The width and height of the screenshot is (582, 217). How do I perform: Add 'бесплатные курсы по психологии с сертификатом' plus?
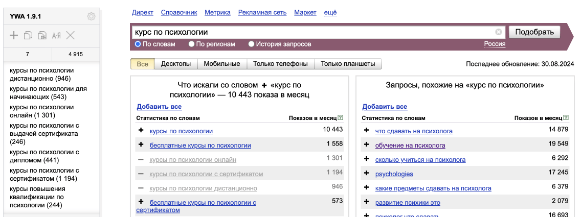click(x=141, y=202)
